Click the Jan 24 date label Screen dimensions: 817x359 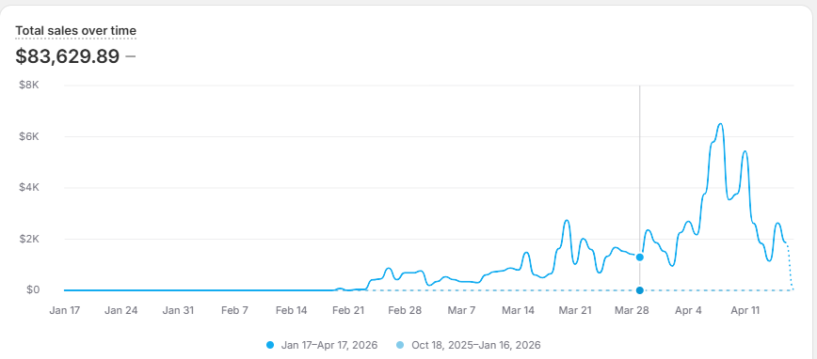tap(120, 311)
